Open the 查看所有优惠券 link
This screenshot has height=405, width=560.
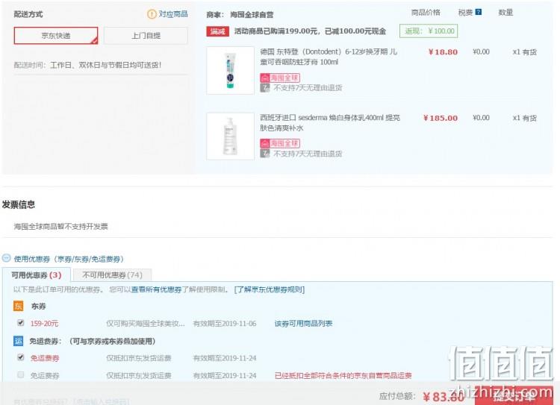tap(157, 289)
